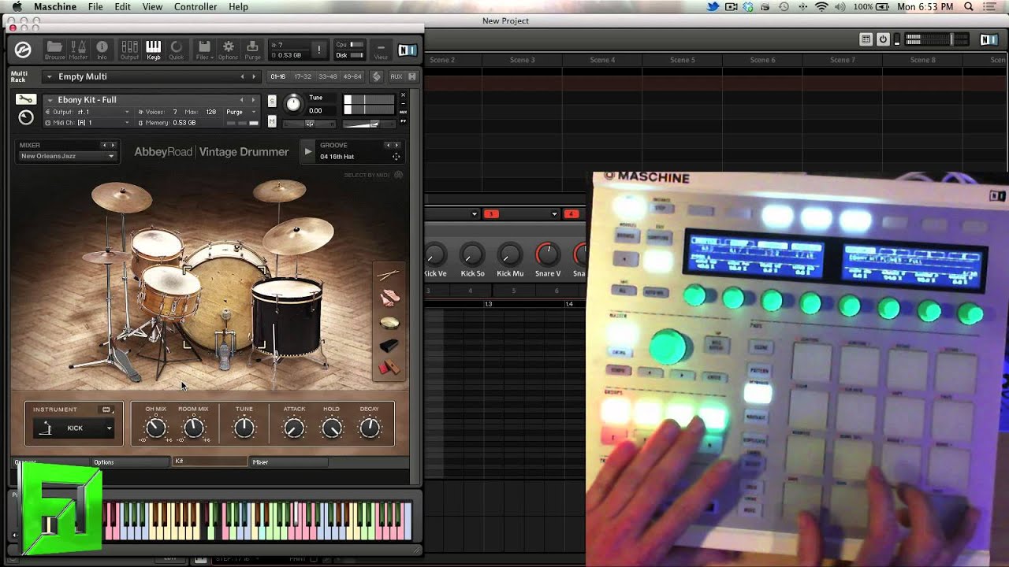
Task: Open the New Orleans Jazz mixer preset dropdown
Action: [68, 156]
